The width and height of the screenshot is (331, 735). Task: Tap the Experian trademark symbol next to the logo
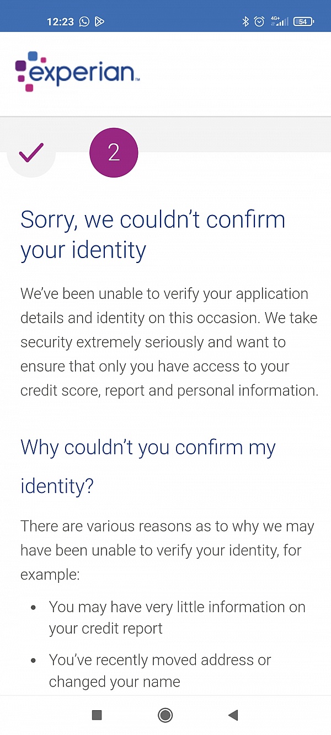[x=137, y=79]
